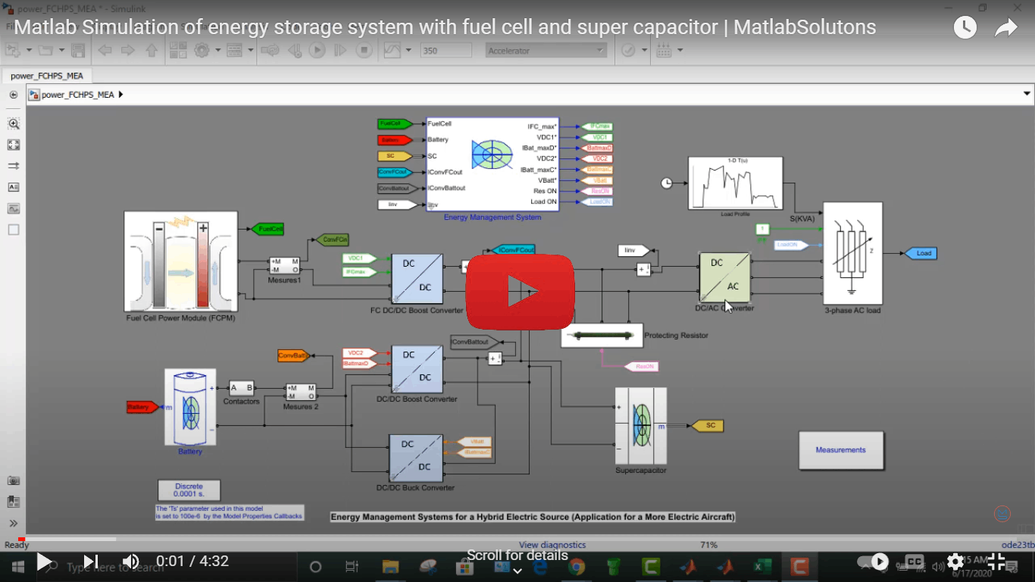Open Model Configuration gear icon
This screenshot has height=582, width=1035.
[x=202, y=51]
